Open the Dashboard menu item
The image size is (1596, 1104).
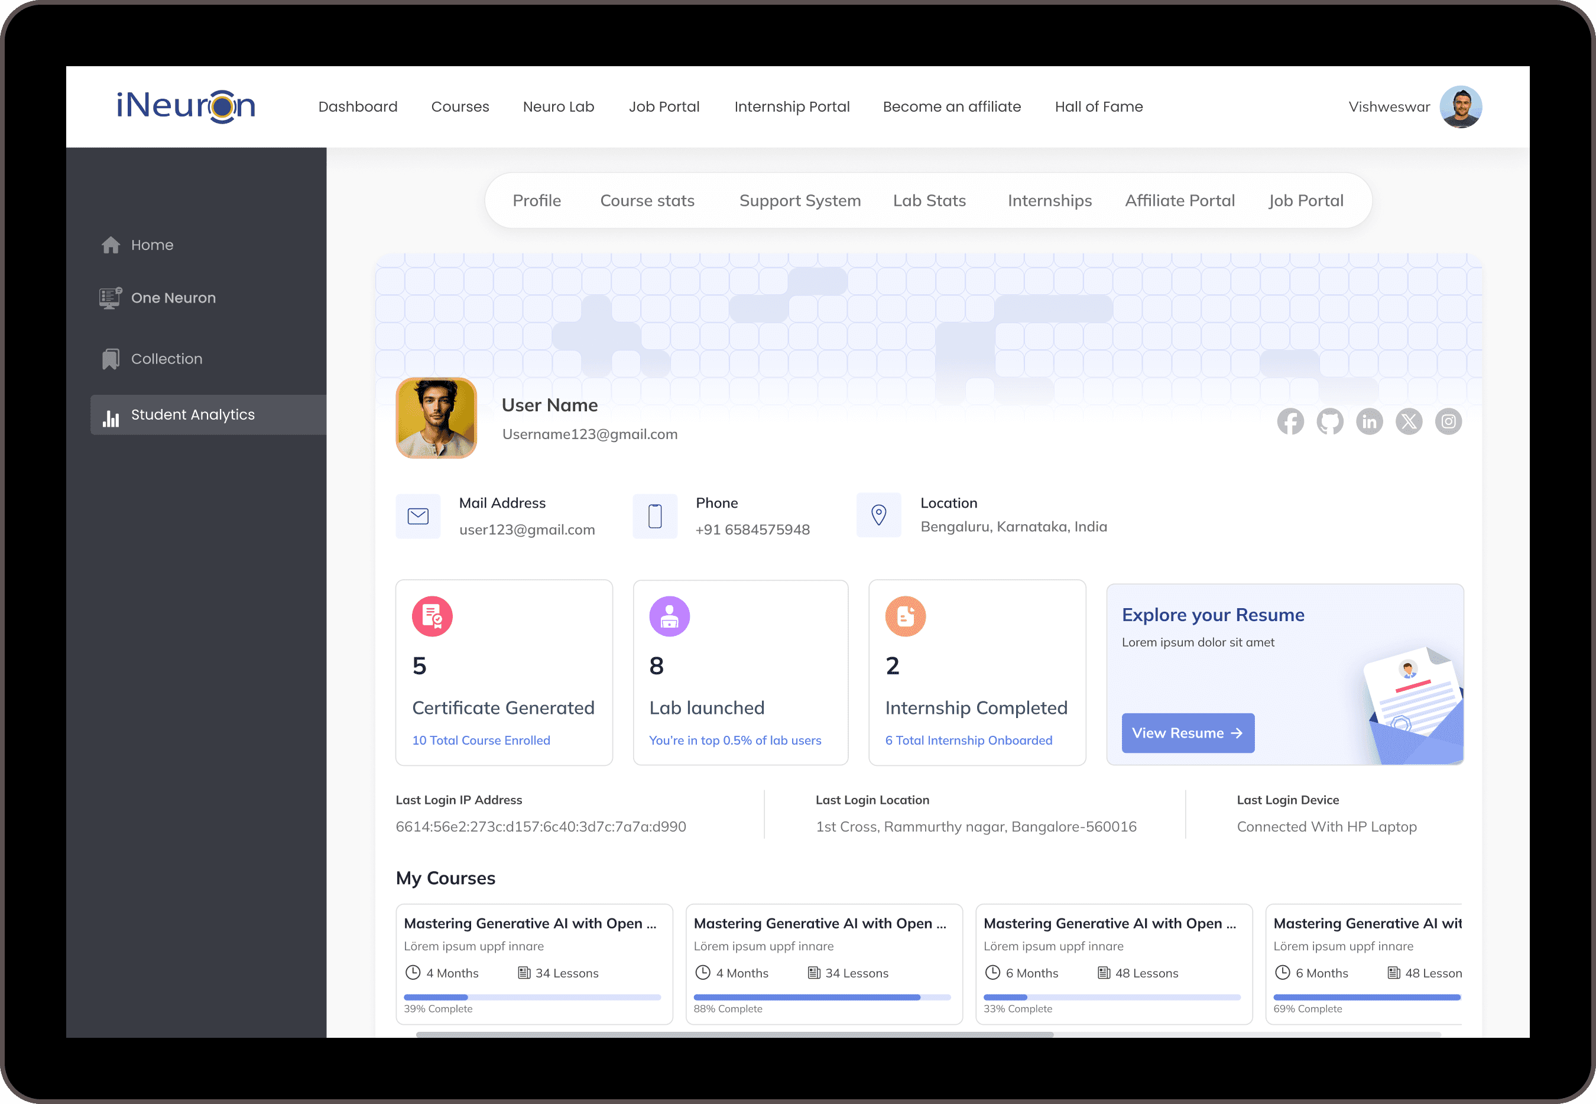click(x=358, y=106)
